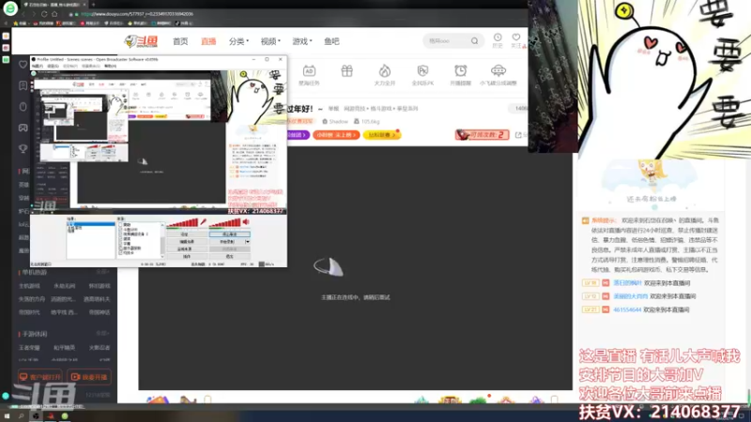Click the bookmark icon in left sidebar
This screenshot has height=422, width=751.
pyautogui.click(x=23, y=85)
